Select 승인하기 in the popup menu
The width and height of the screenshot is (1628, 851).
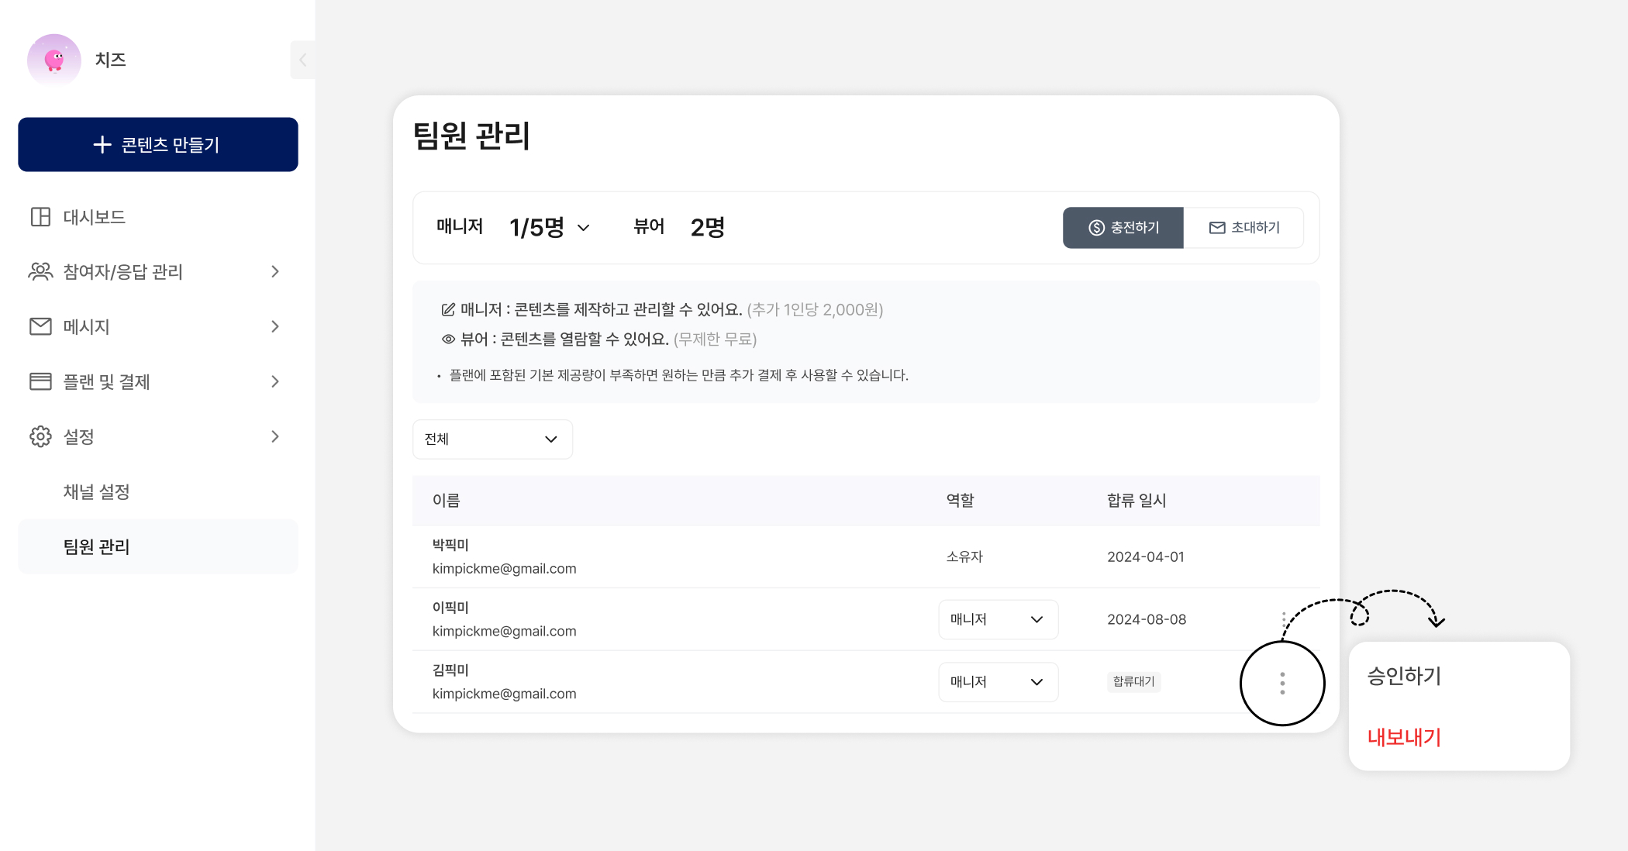(1404, 676)
